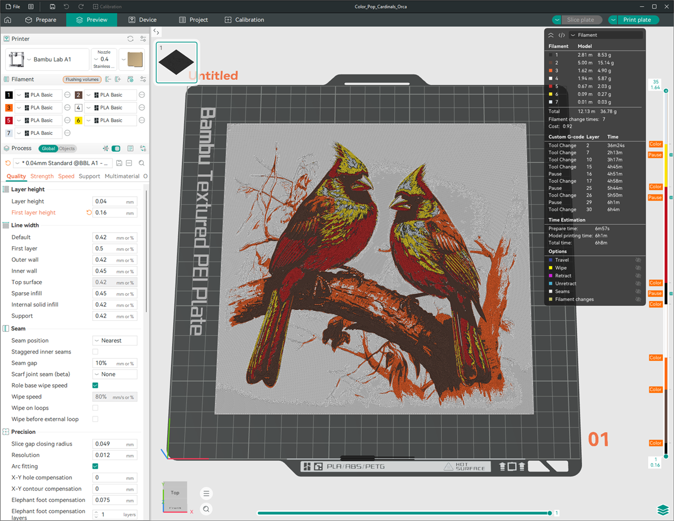Open Seam position Nearest dropdown
The image size is (674, 521).
115,341
